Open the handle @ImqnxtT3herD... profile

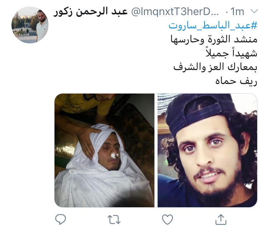pyautogui.click(x=175, y=12)
